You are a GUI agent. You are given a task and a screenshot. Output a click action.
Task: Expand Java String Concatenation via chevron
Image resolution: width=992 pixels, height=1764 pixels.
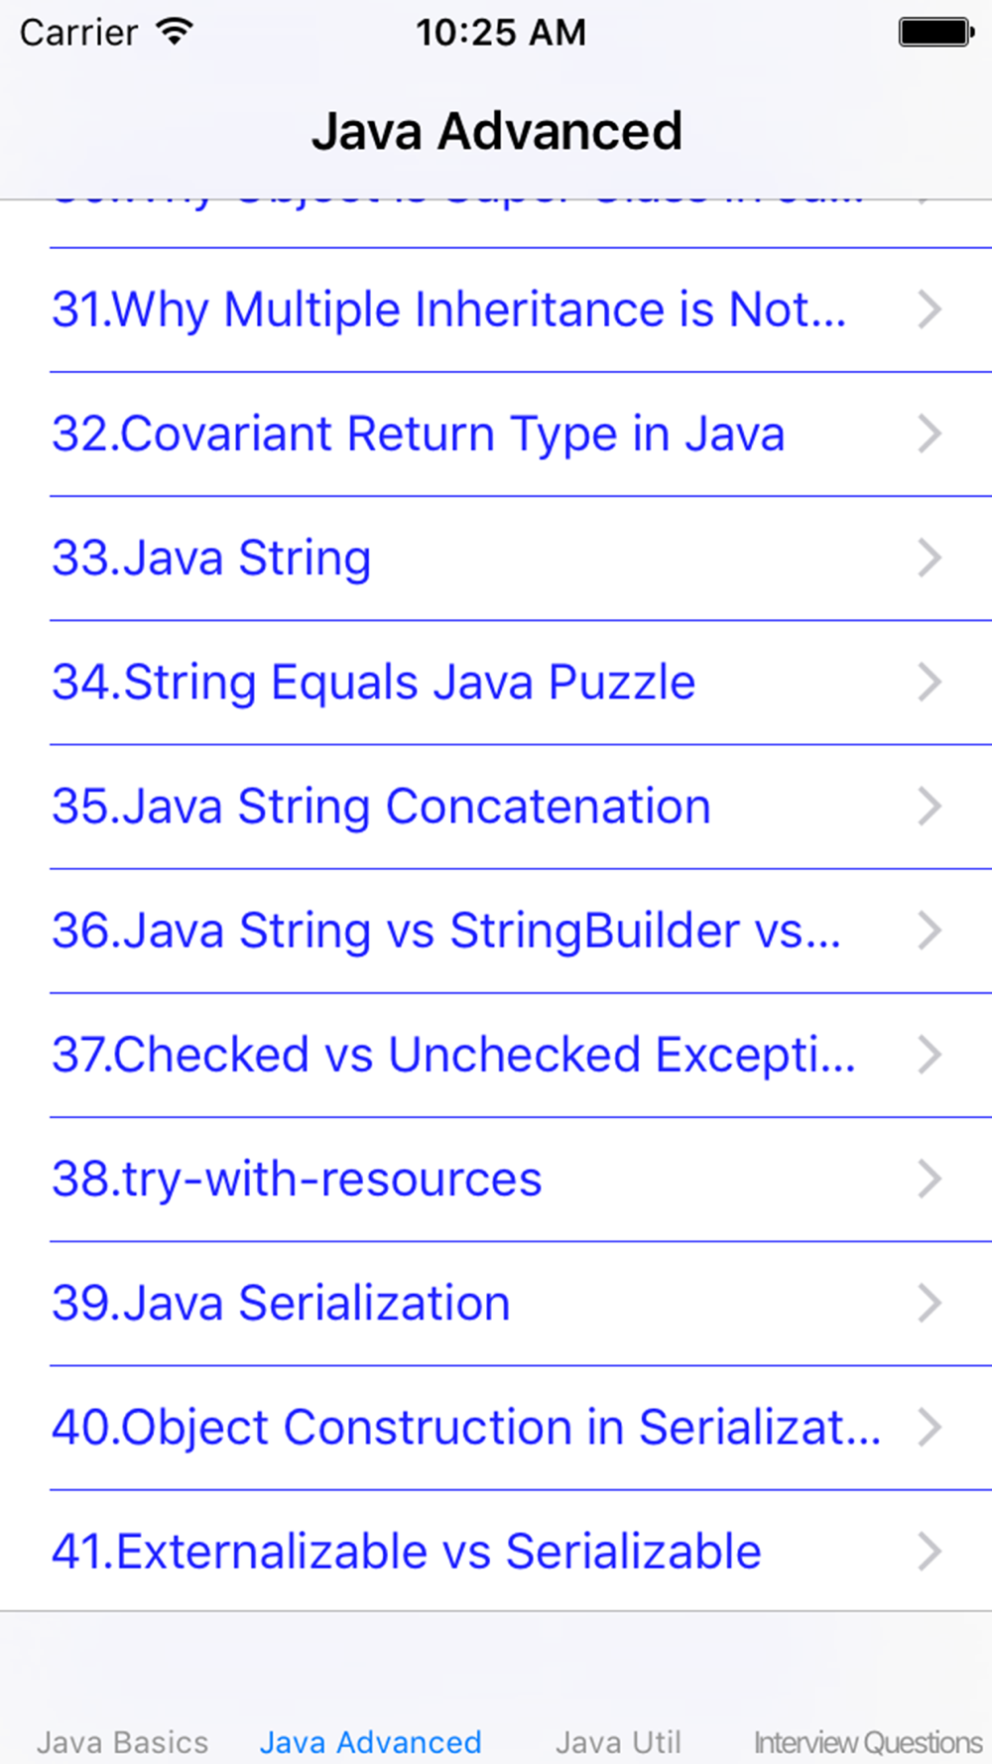[930, 807]
